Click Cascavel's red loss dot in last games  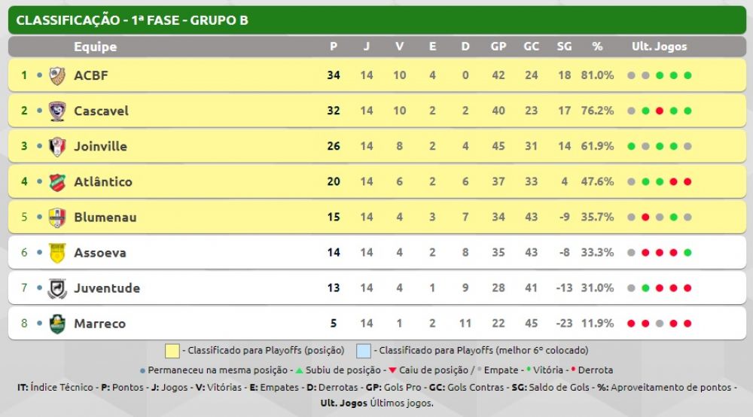pyautogui.click(x=660, y=111)
